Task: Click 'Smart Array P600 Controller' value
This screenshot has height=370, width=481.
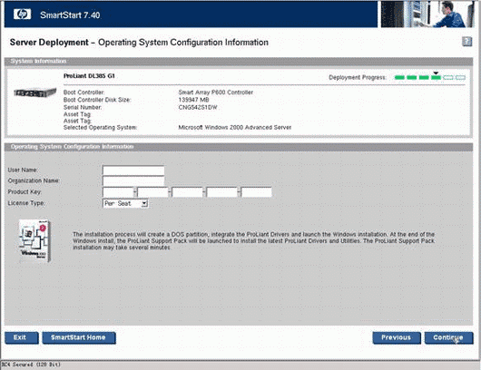Action: [216, 92]
